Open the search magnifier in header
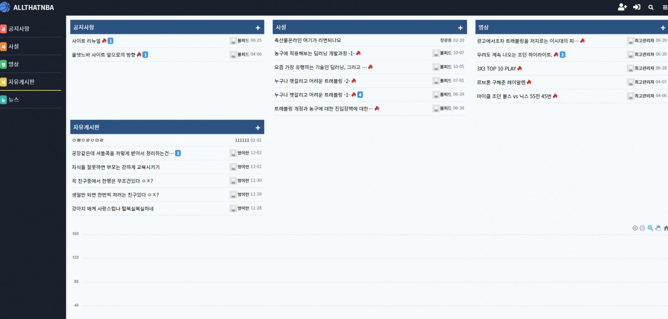This screenshot has height=319, width=668. (x=651, y=7)
